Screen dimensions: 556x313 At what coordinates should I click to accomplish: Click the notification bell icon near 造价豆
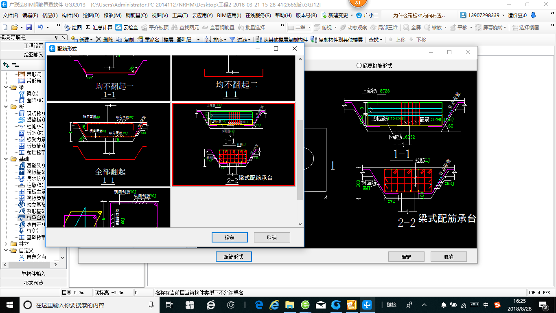533,15
